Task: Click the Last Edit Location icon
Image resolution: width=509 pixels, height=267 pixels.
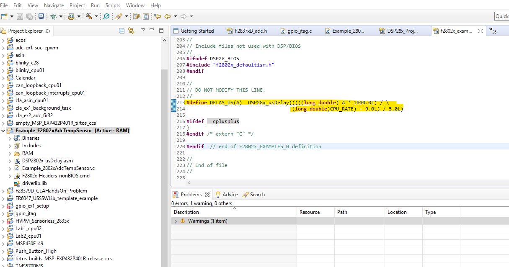Action: coord(158,16)
